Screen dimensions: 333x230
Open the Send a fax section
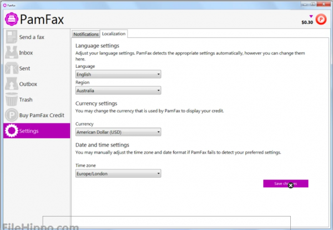pyautogui.click(x=32, y=37)
